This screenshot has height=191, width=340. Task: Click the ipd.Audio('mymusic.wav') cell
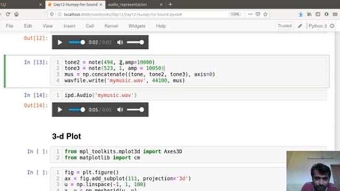pyautogui.click(x=189, y=95)
